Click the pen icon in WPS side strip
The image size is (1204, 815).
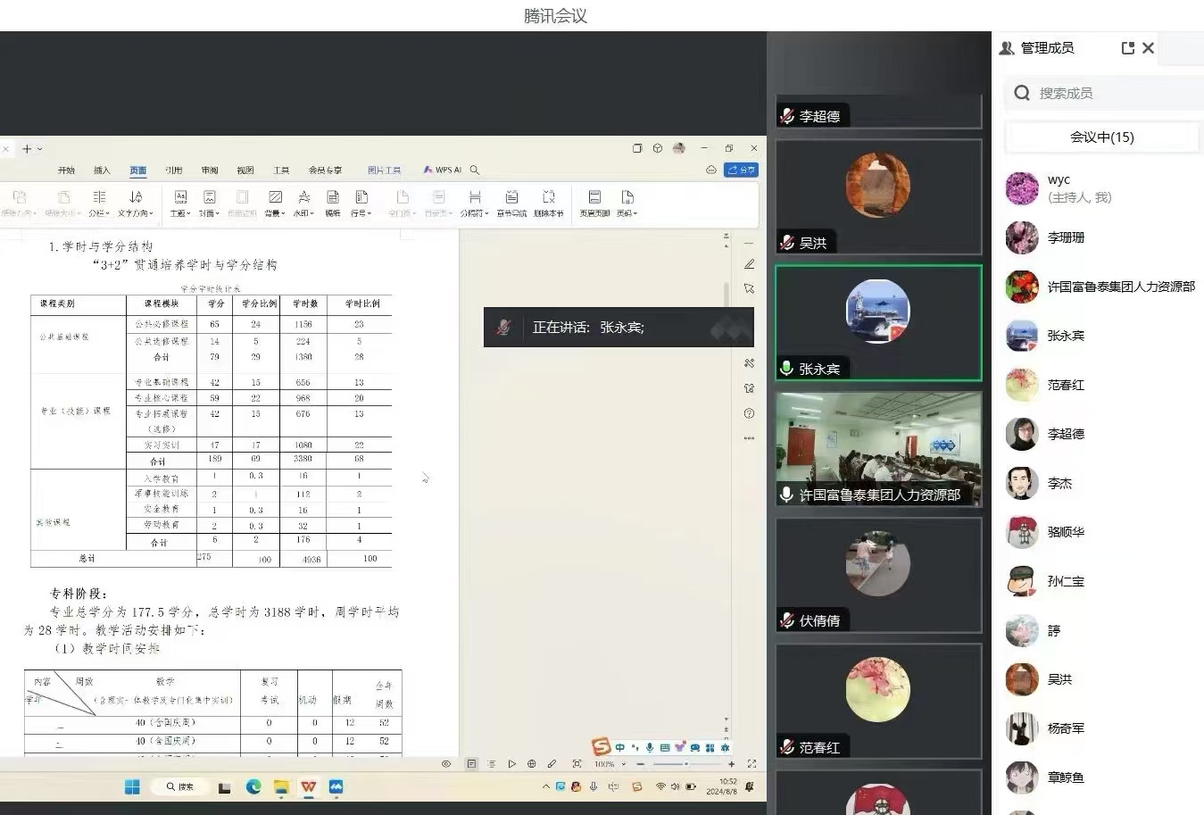(x=749, y=264)
